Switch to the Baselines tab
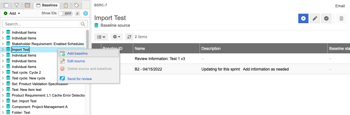The width and height of the screenshot is (350, 115). click(x=46, y=5)
